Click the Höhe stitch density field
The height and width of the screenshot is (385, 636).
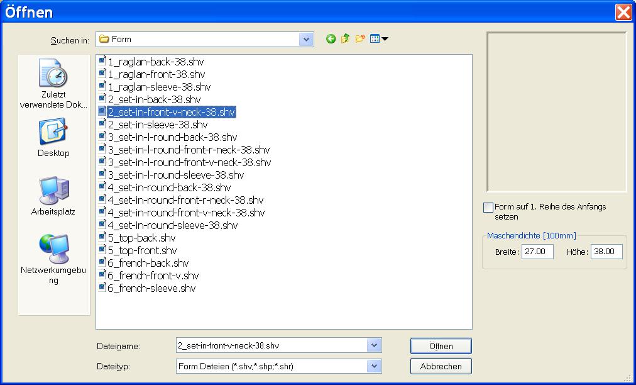[606, 252]
